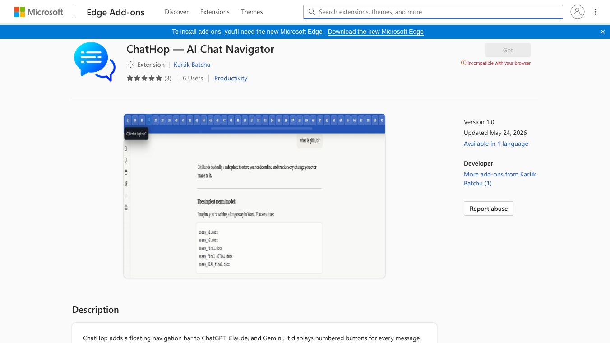Image resolution: width=610 pixels, height=343 pixels.
Task: Click the five-star rating
Action: [144, 78]
